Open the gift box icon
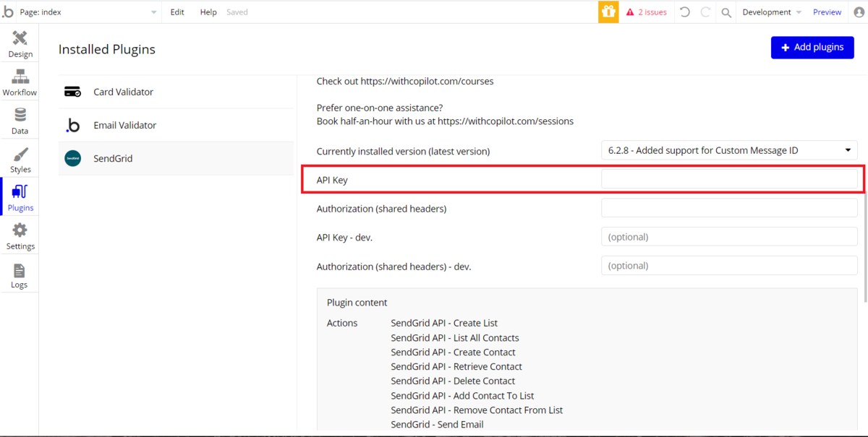This screenshot has height=437, width=868. pyautogui.click(x=608, y=12)
